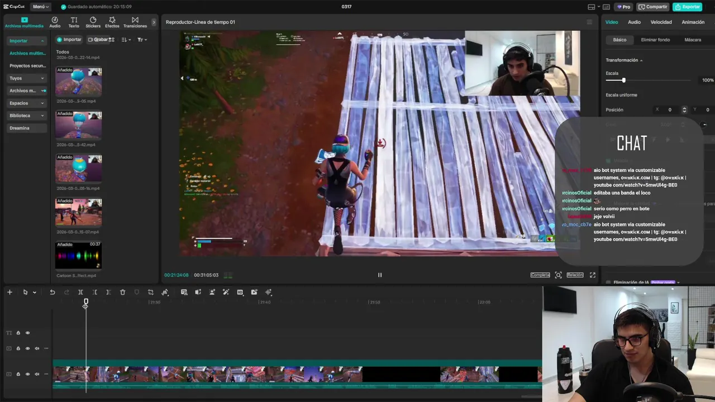This screenshot has width=715, height=402.
Task: Click the crop/rotate clip icon
Action: point(150,292)
